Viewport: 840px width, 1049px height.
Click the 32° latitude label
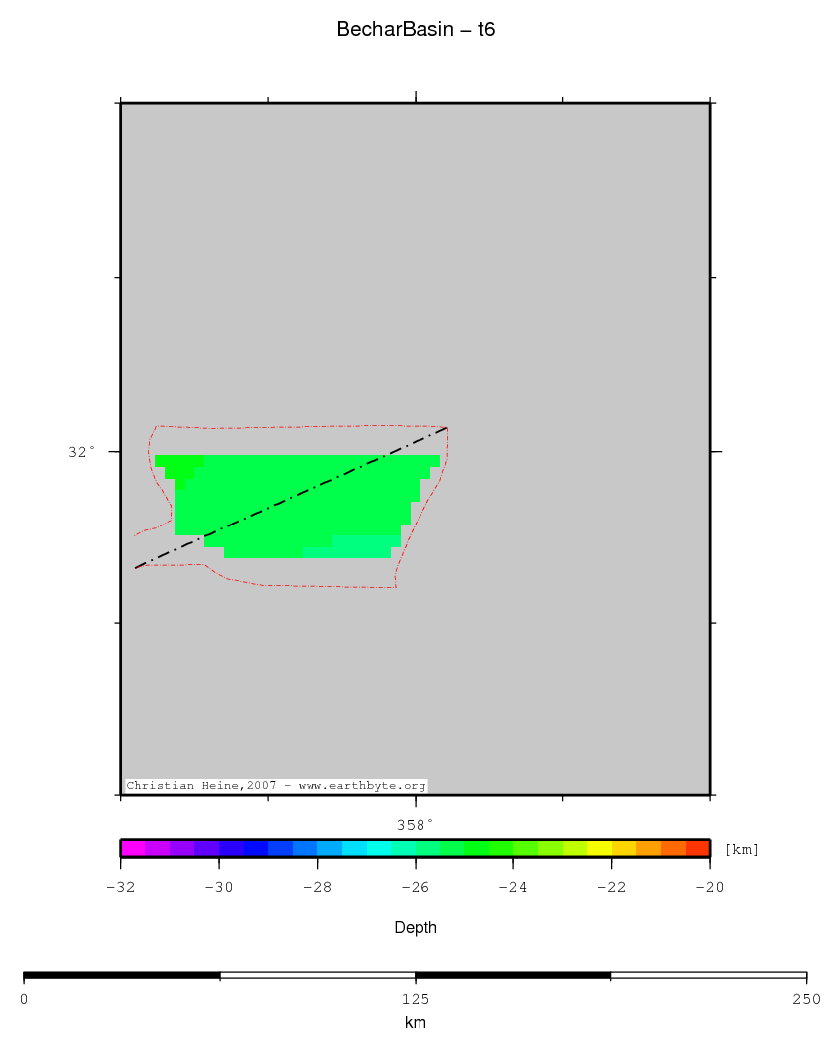click(82, 452)
